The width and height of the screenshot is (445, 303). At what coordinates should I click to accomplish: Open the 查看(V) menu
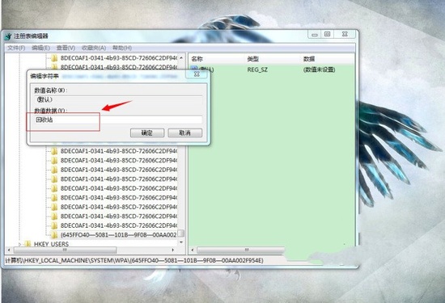(x=66, y=48)
